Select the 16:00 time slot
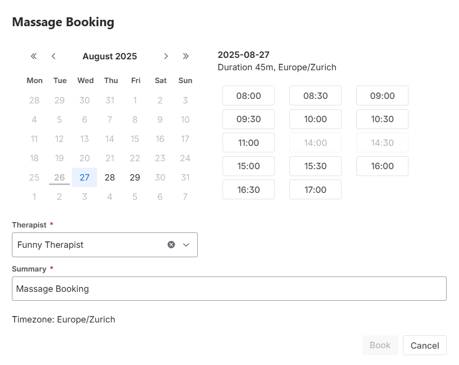459x365 pixels. [x=382, y=166]
